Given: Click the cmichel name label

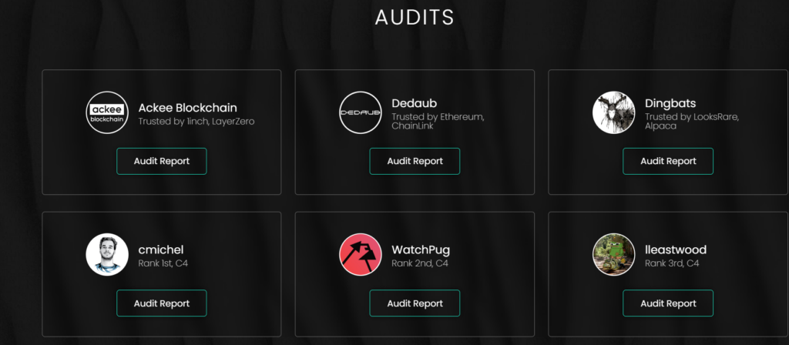Looking at the screenshot, I should tap(161, 250).
